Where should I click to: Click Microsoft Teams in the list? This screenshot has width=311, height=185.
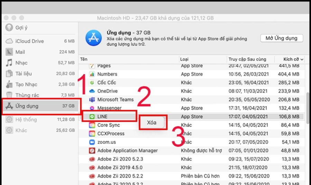coord(115,100)
